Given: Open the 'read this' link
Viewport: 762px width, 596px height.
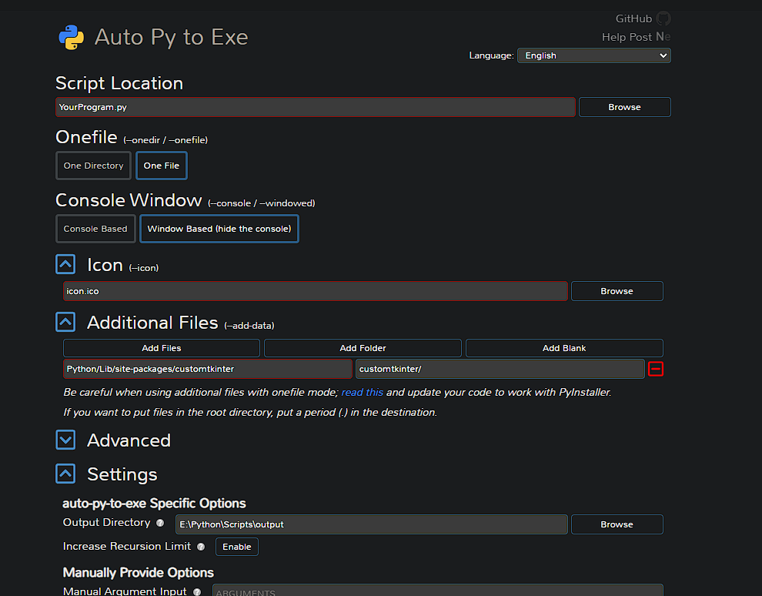Looking at the screenshot, I should tap(362, 392).
